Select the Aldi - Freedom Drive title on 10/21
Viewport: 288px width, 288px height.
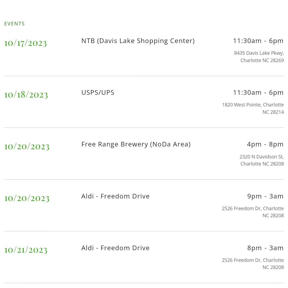(115, 248)
